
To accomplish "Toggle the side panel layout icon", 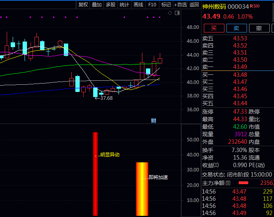I will click(177, 13).
